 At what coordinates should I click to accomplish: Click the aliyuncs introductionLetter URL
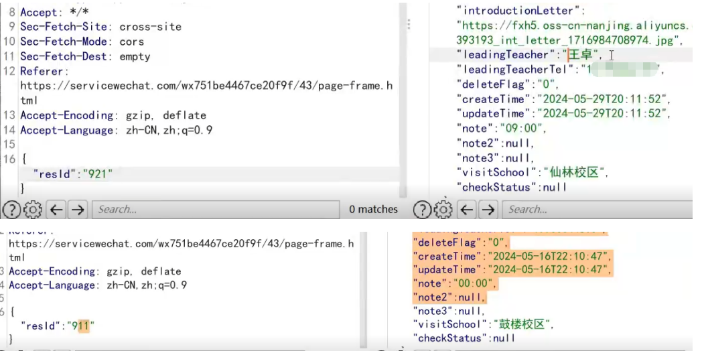click(573, 25)
